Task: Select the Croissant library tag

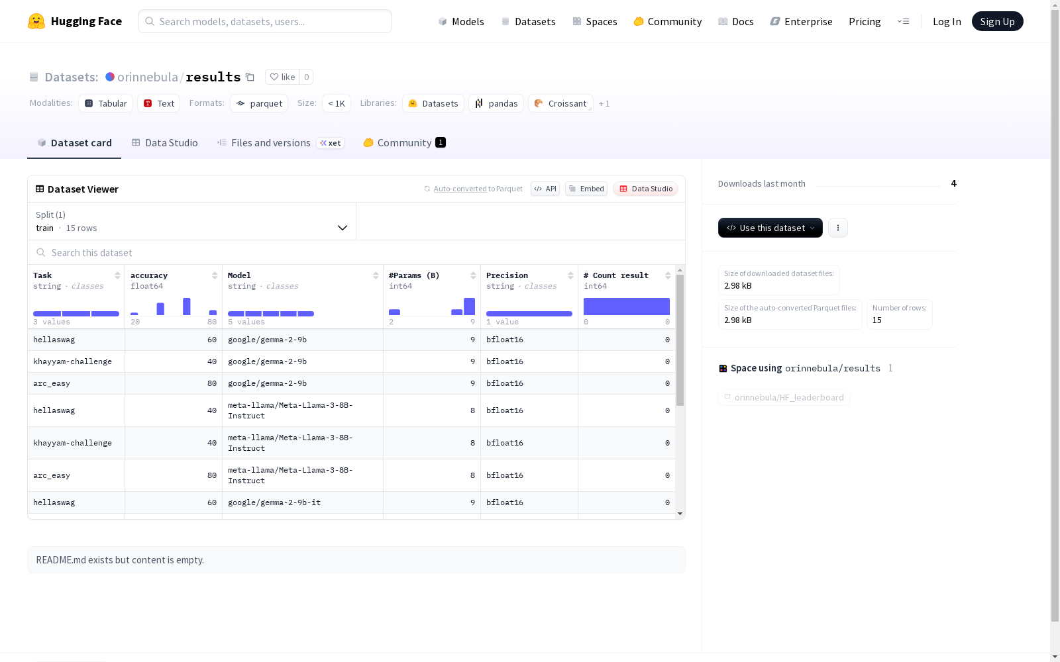Action: 560,103
